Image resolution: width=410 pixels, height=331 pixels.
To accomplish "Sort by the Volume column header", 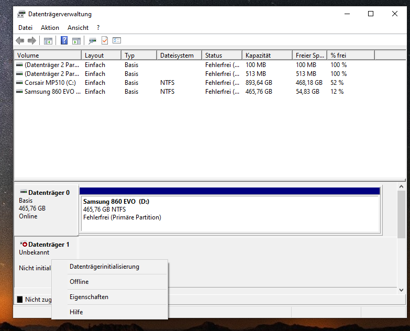I will (48, 56).
